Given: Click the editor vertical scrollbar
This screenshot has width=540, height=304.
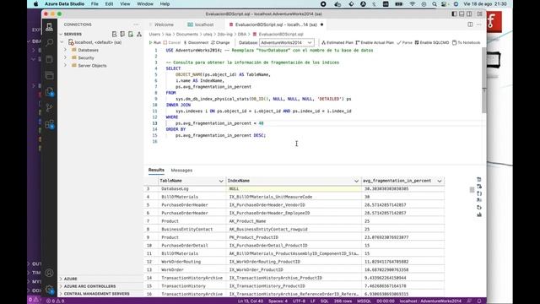Looking at the screenshot, I should pyautogui.click(x=483, y=81).
